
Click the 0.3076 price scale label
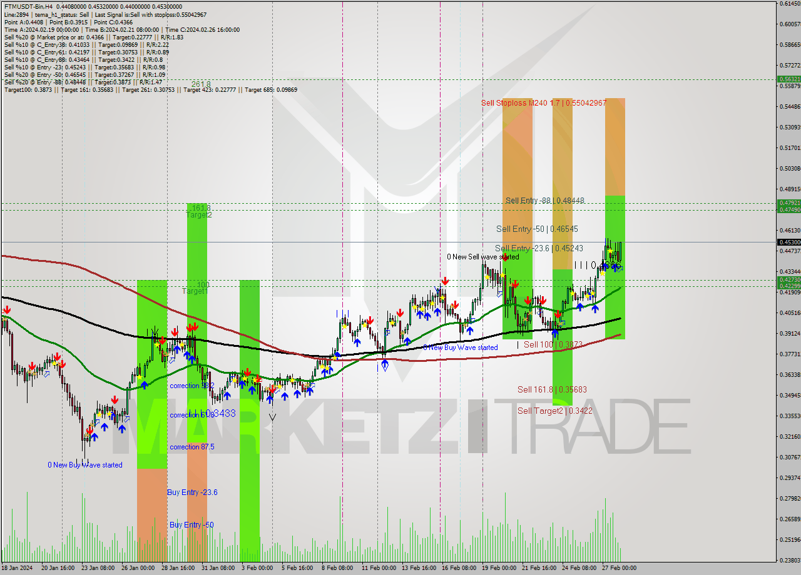[x=789, y=457]
